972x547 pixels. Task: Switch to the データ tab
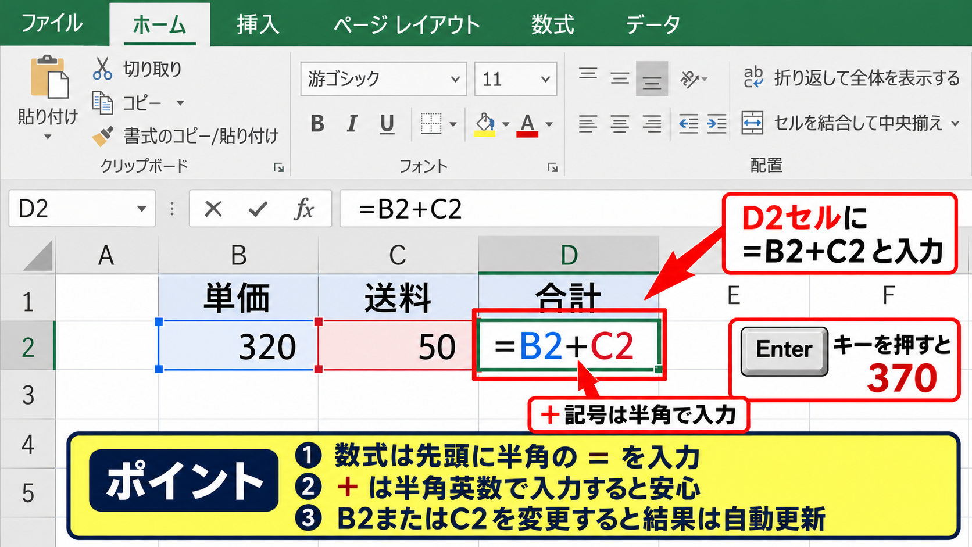(x=653, y=24)
